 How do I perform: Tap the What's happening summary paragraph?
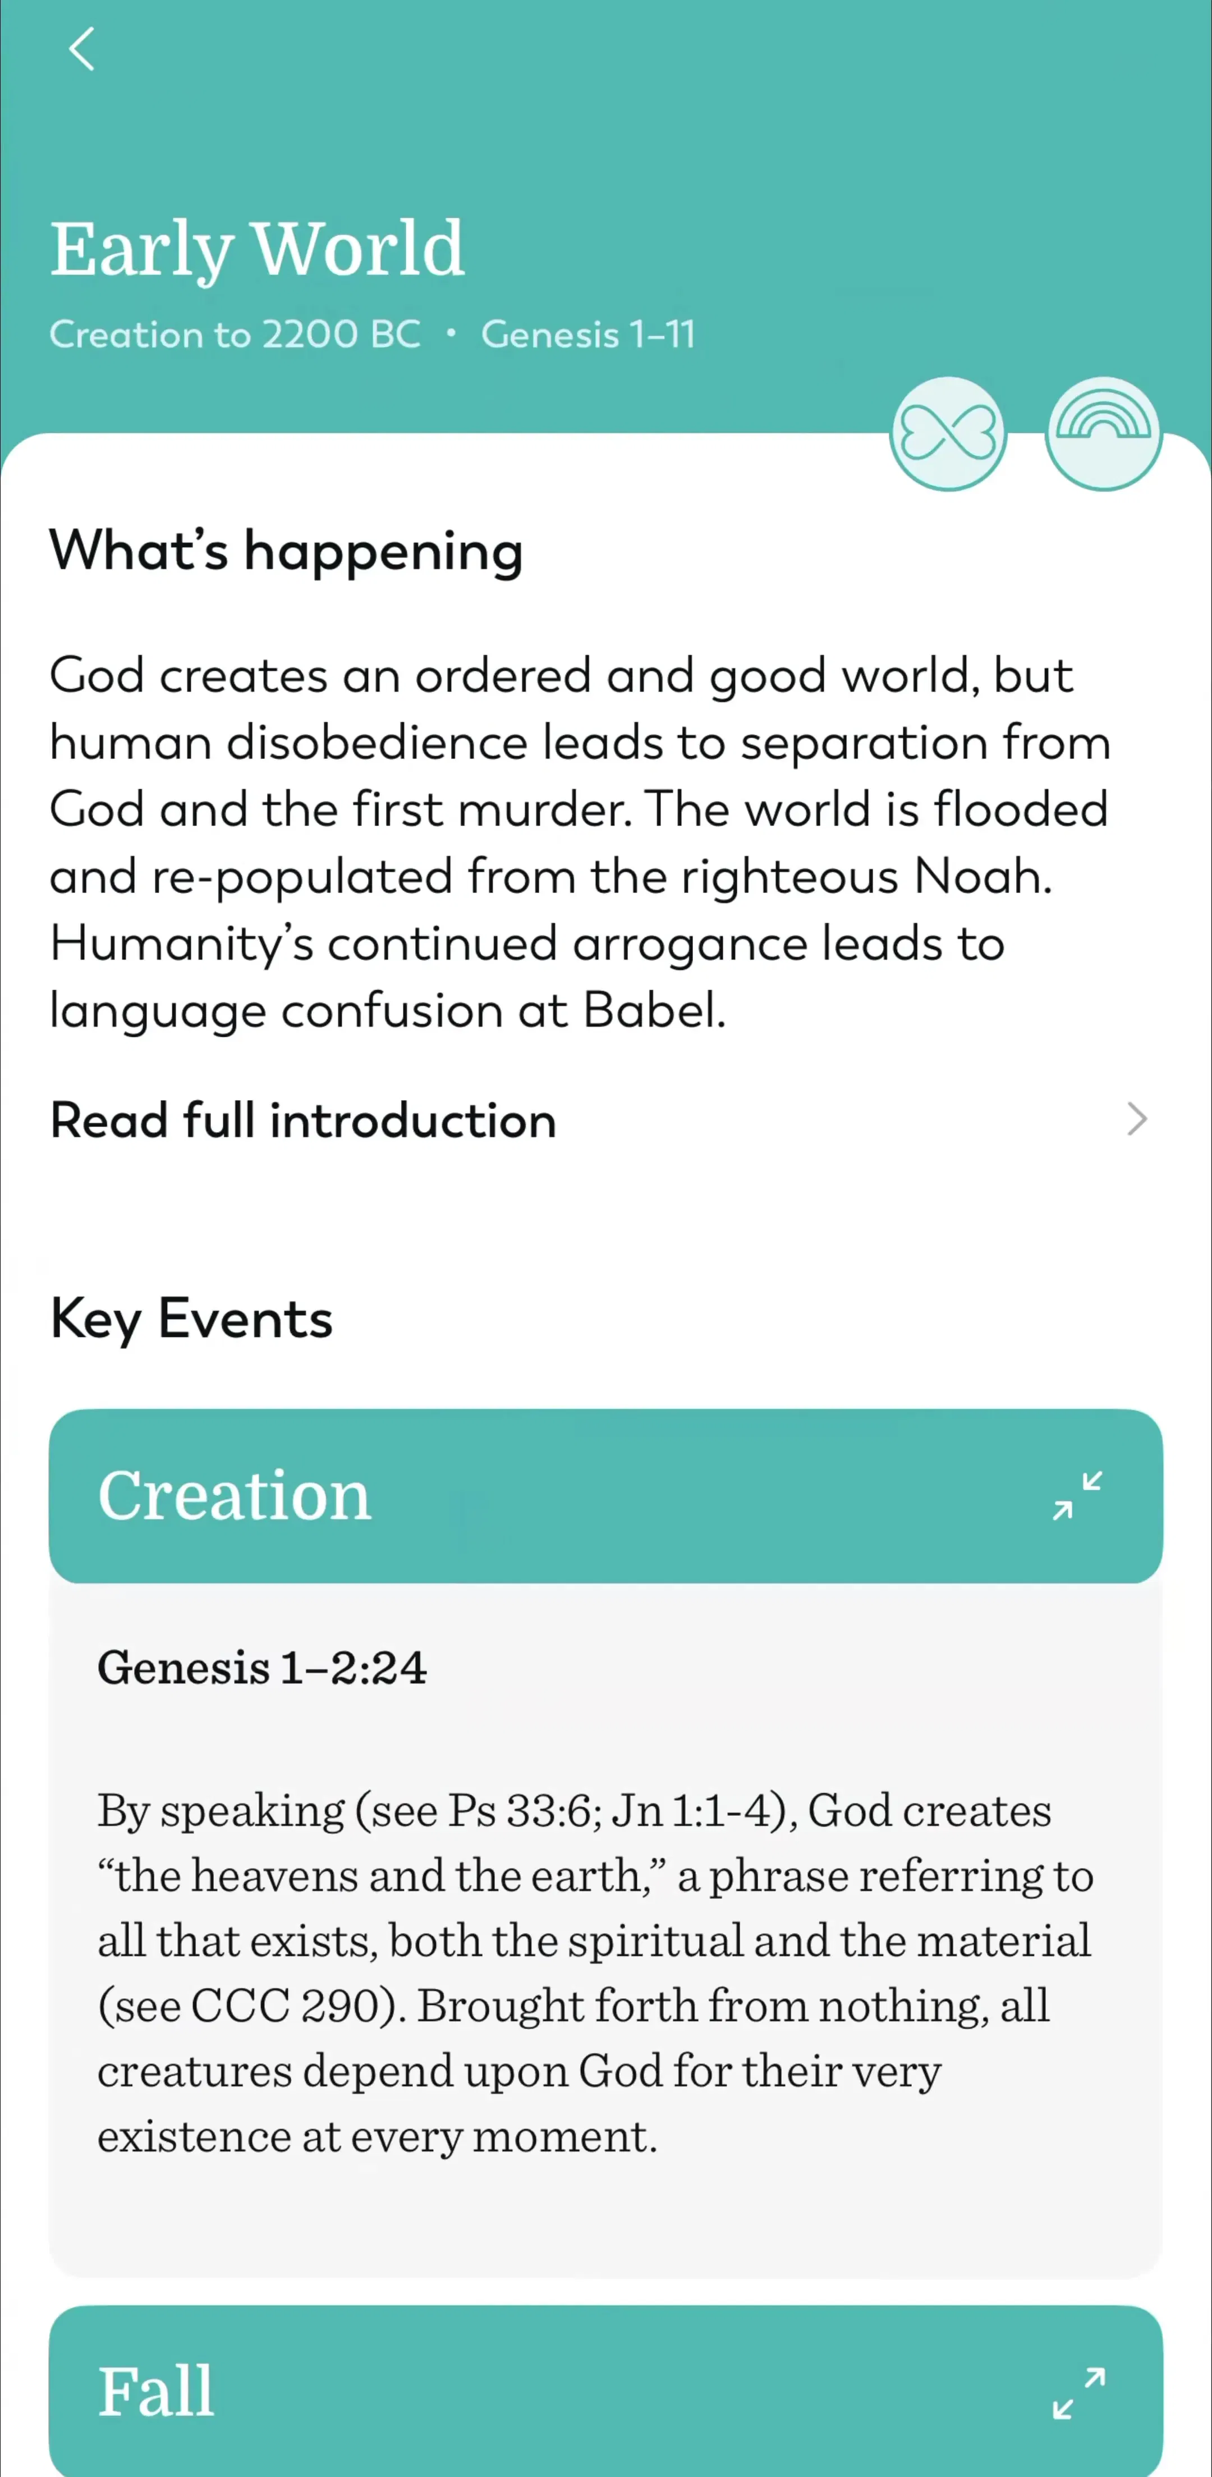581,843
